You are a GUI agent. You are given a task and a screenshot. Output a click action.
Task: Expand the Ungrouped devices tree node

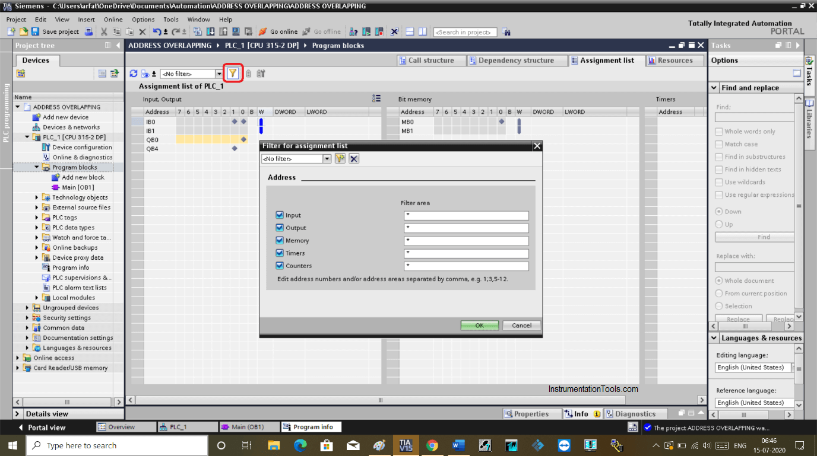click(x=27, y=308)
